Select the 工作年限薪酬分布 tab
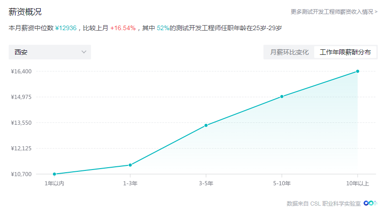386x212 pixels. (x=345, y=52)
